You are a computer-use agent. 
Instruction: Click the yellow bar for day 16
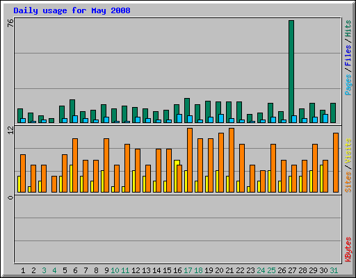[x=177, y=176]
